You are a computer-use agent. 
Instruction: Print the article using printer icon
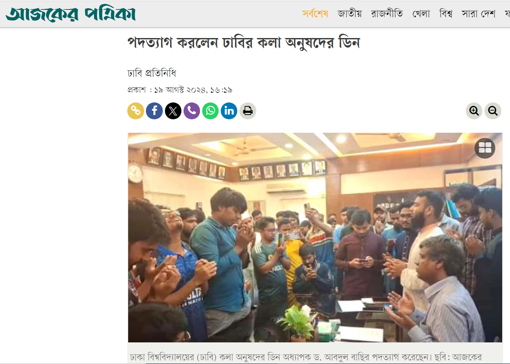pyautogui.click(x=248, y=111)
